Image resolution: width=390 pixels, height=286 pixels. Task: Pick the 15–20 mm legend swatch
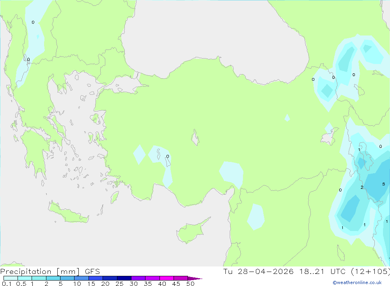(x=96, y=278)
